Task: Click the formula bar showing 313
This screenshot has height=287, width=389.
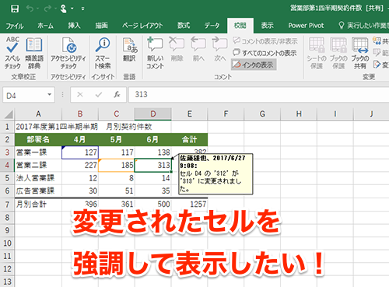Action: 258,95
